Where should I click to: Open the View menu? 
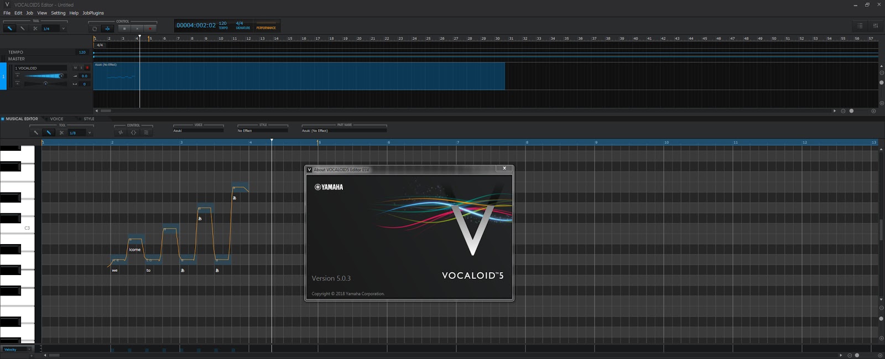click(x=42, y=13)
